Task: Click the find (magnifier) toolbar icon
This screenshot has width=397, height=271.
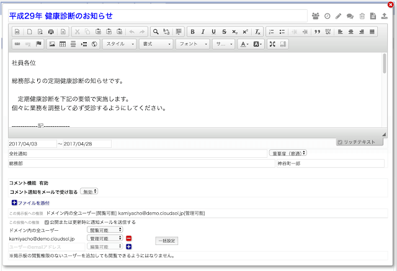Action: point(156,31)
